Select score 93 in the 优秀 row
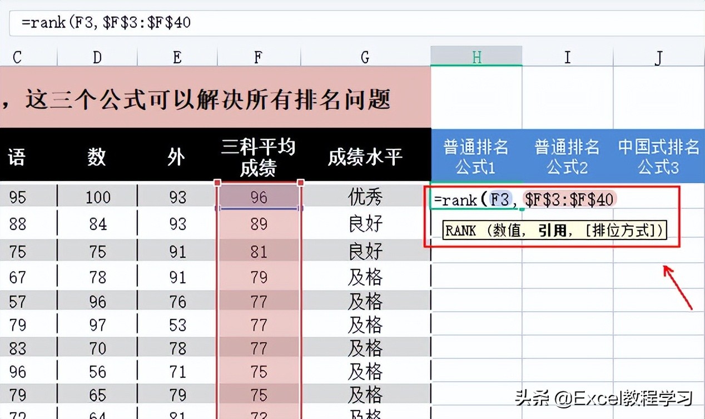This screenshot has height=419, width=705. [177, 197]
